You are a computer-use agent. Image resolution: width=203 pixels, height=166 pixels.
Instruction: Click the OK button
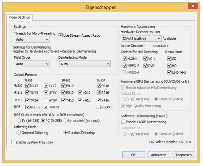(x=134, y=155)
